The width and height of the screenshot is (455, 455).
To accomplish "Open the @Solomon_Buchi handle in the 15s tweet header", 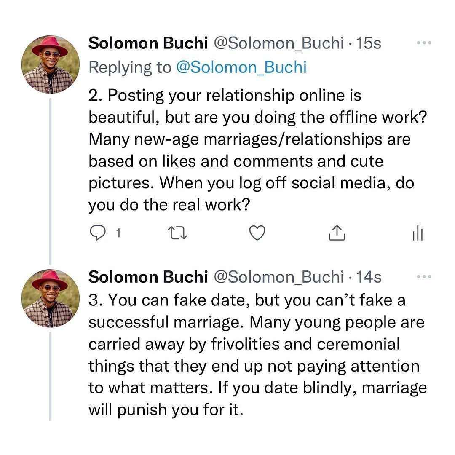I will click(279, 43).
